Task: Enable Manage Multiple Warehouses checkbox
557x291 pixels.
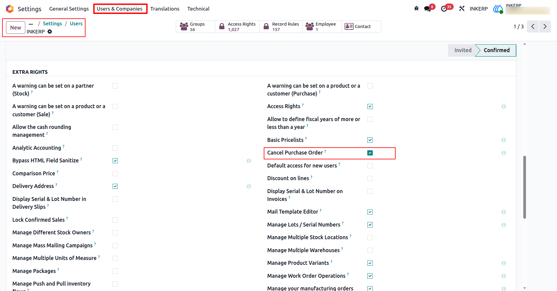Action: pos(370,250)
